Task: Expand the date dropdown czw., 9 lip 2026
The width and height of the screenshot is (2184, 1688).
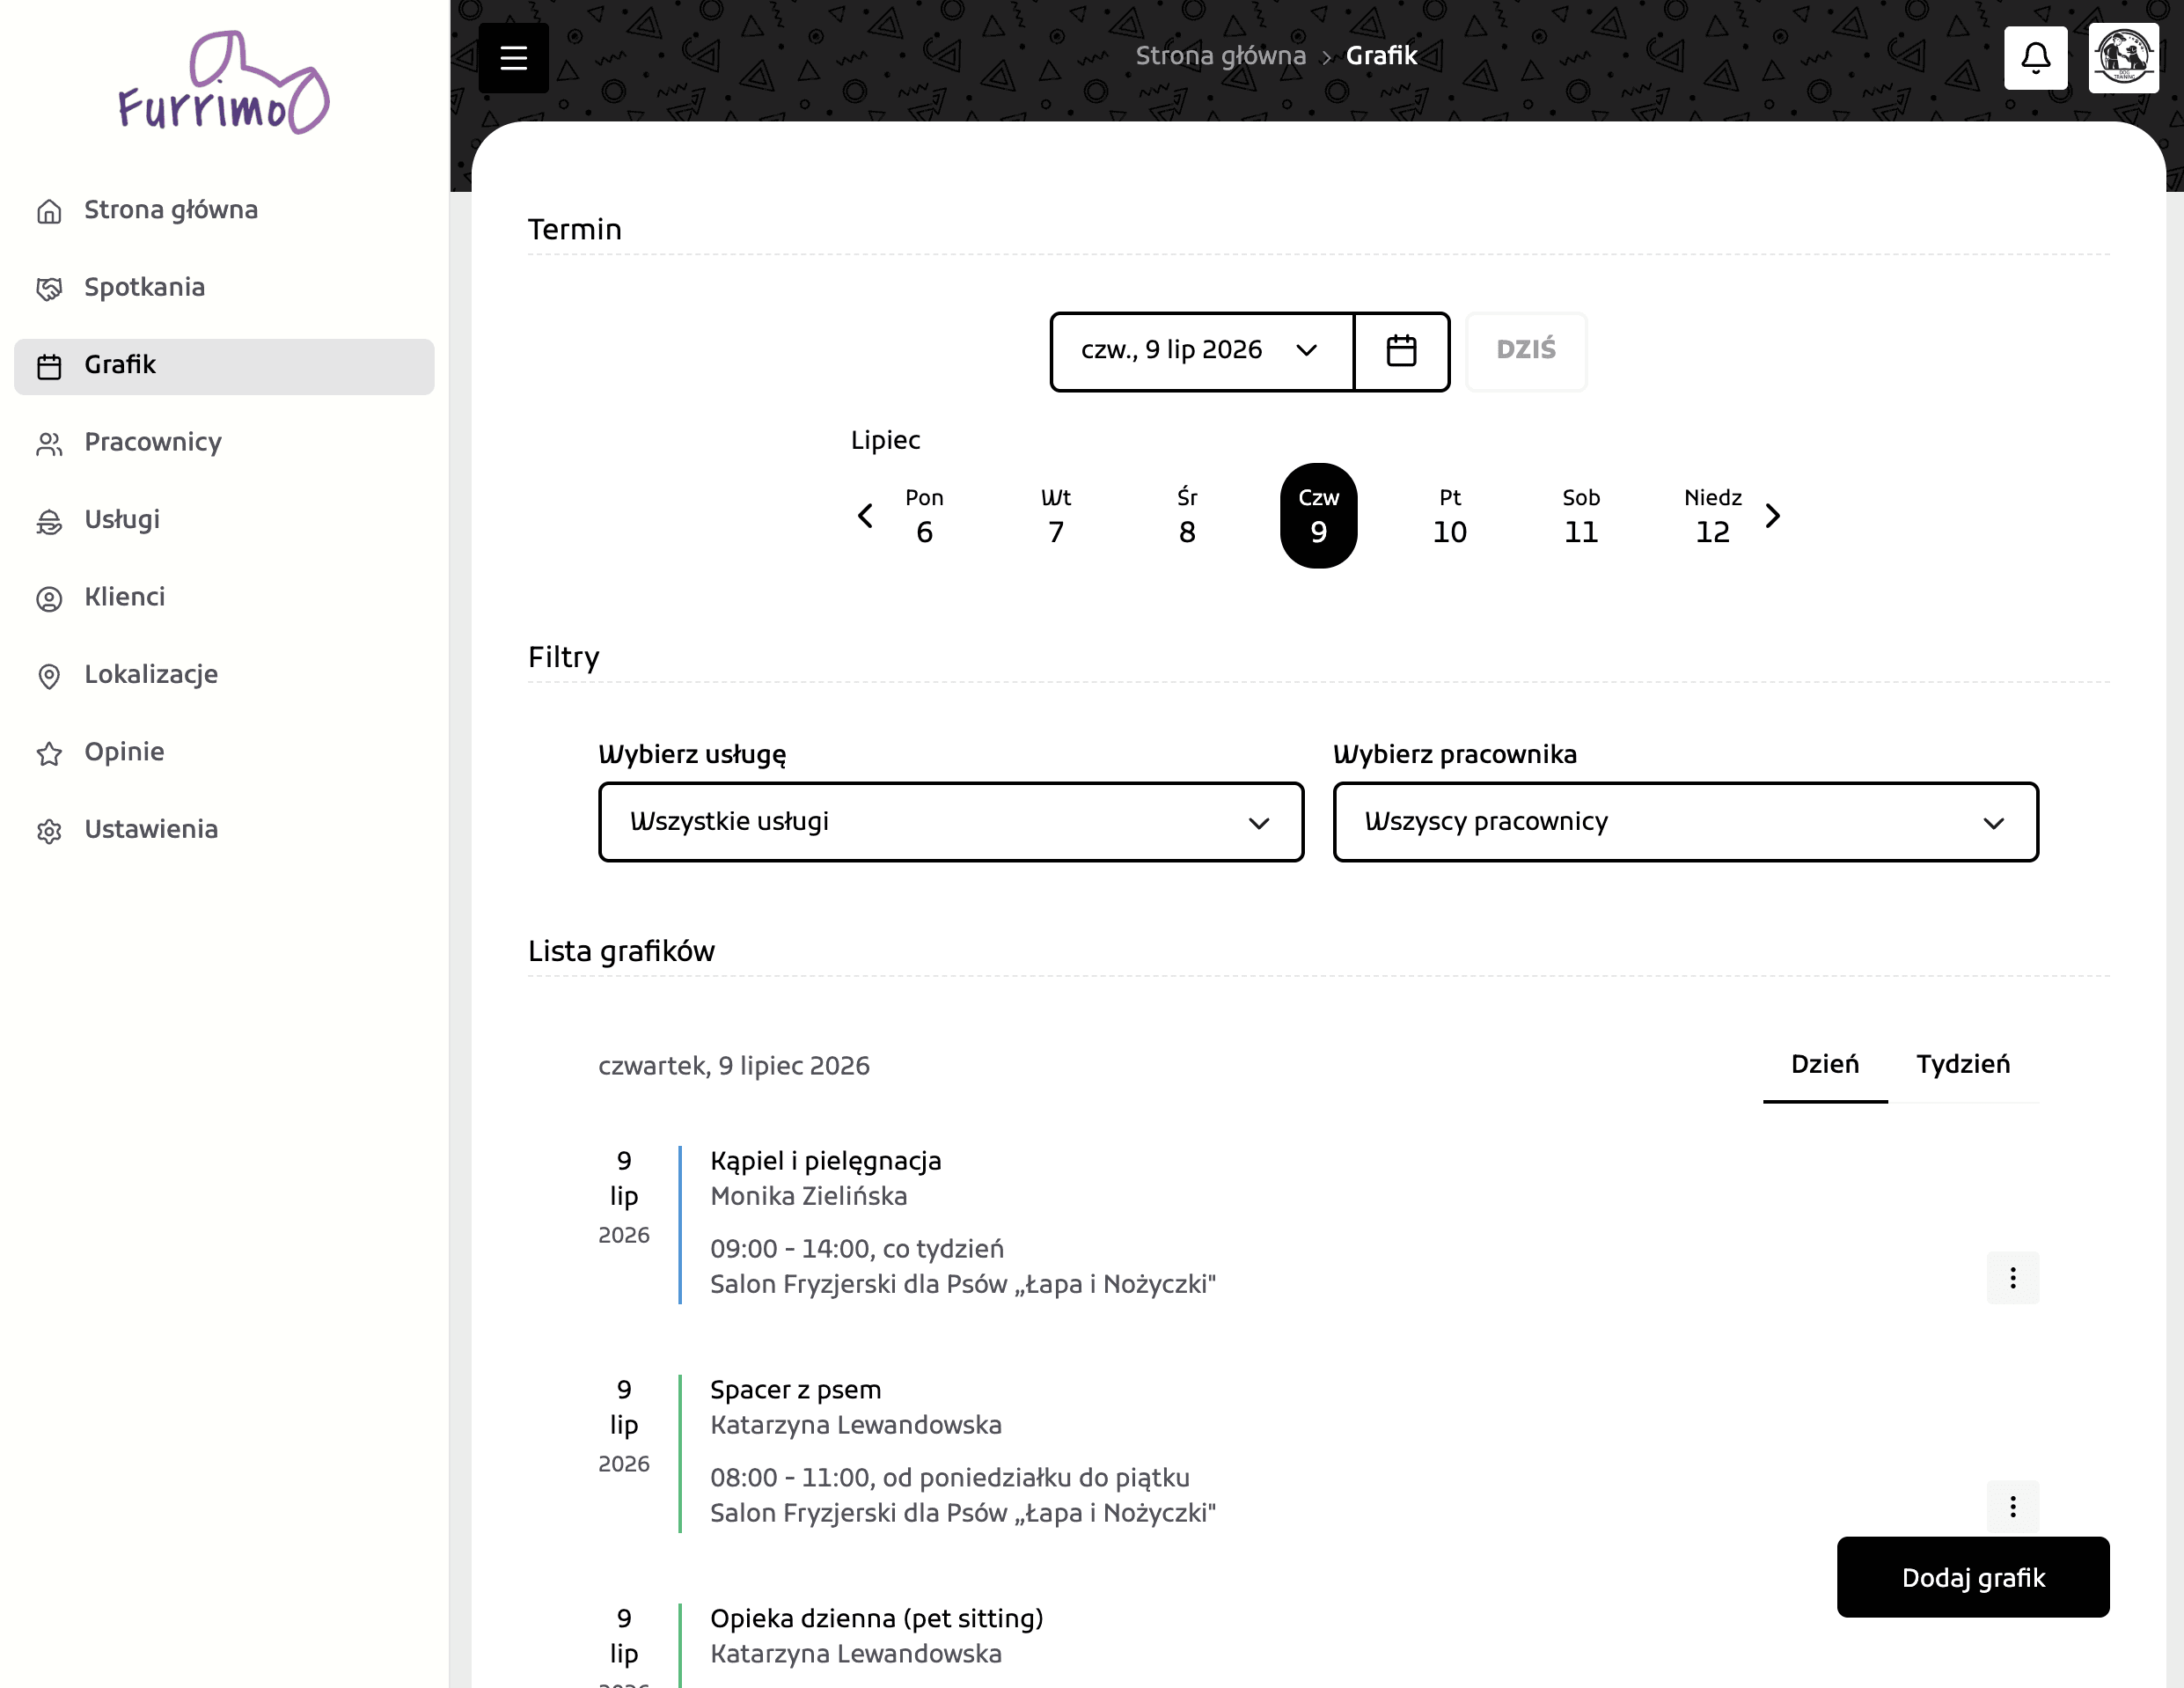Action: point(1201,351)
